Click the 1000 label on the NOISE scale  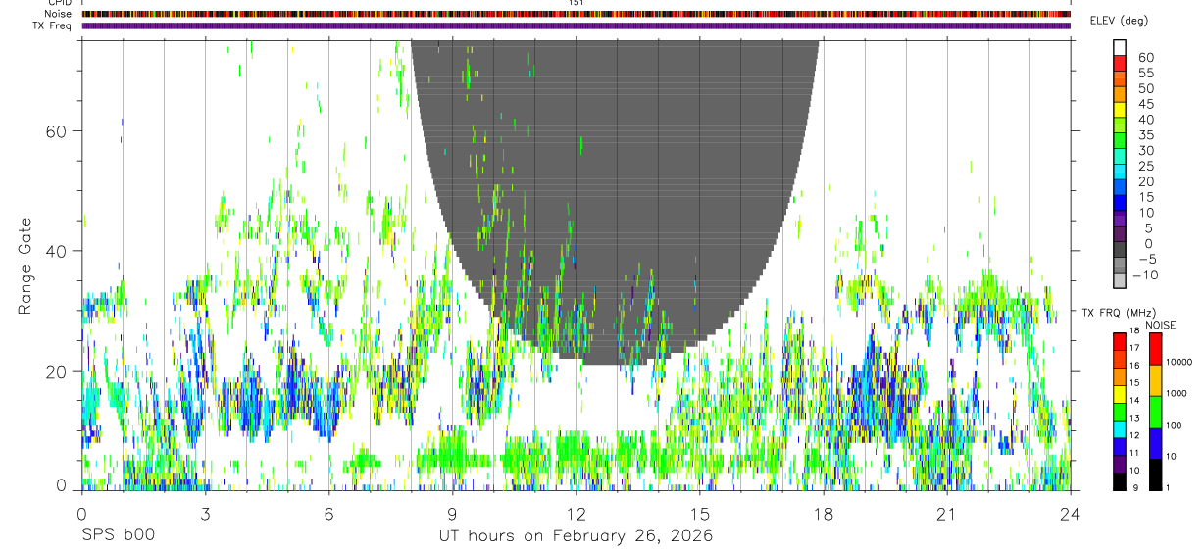1178,393
